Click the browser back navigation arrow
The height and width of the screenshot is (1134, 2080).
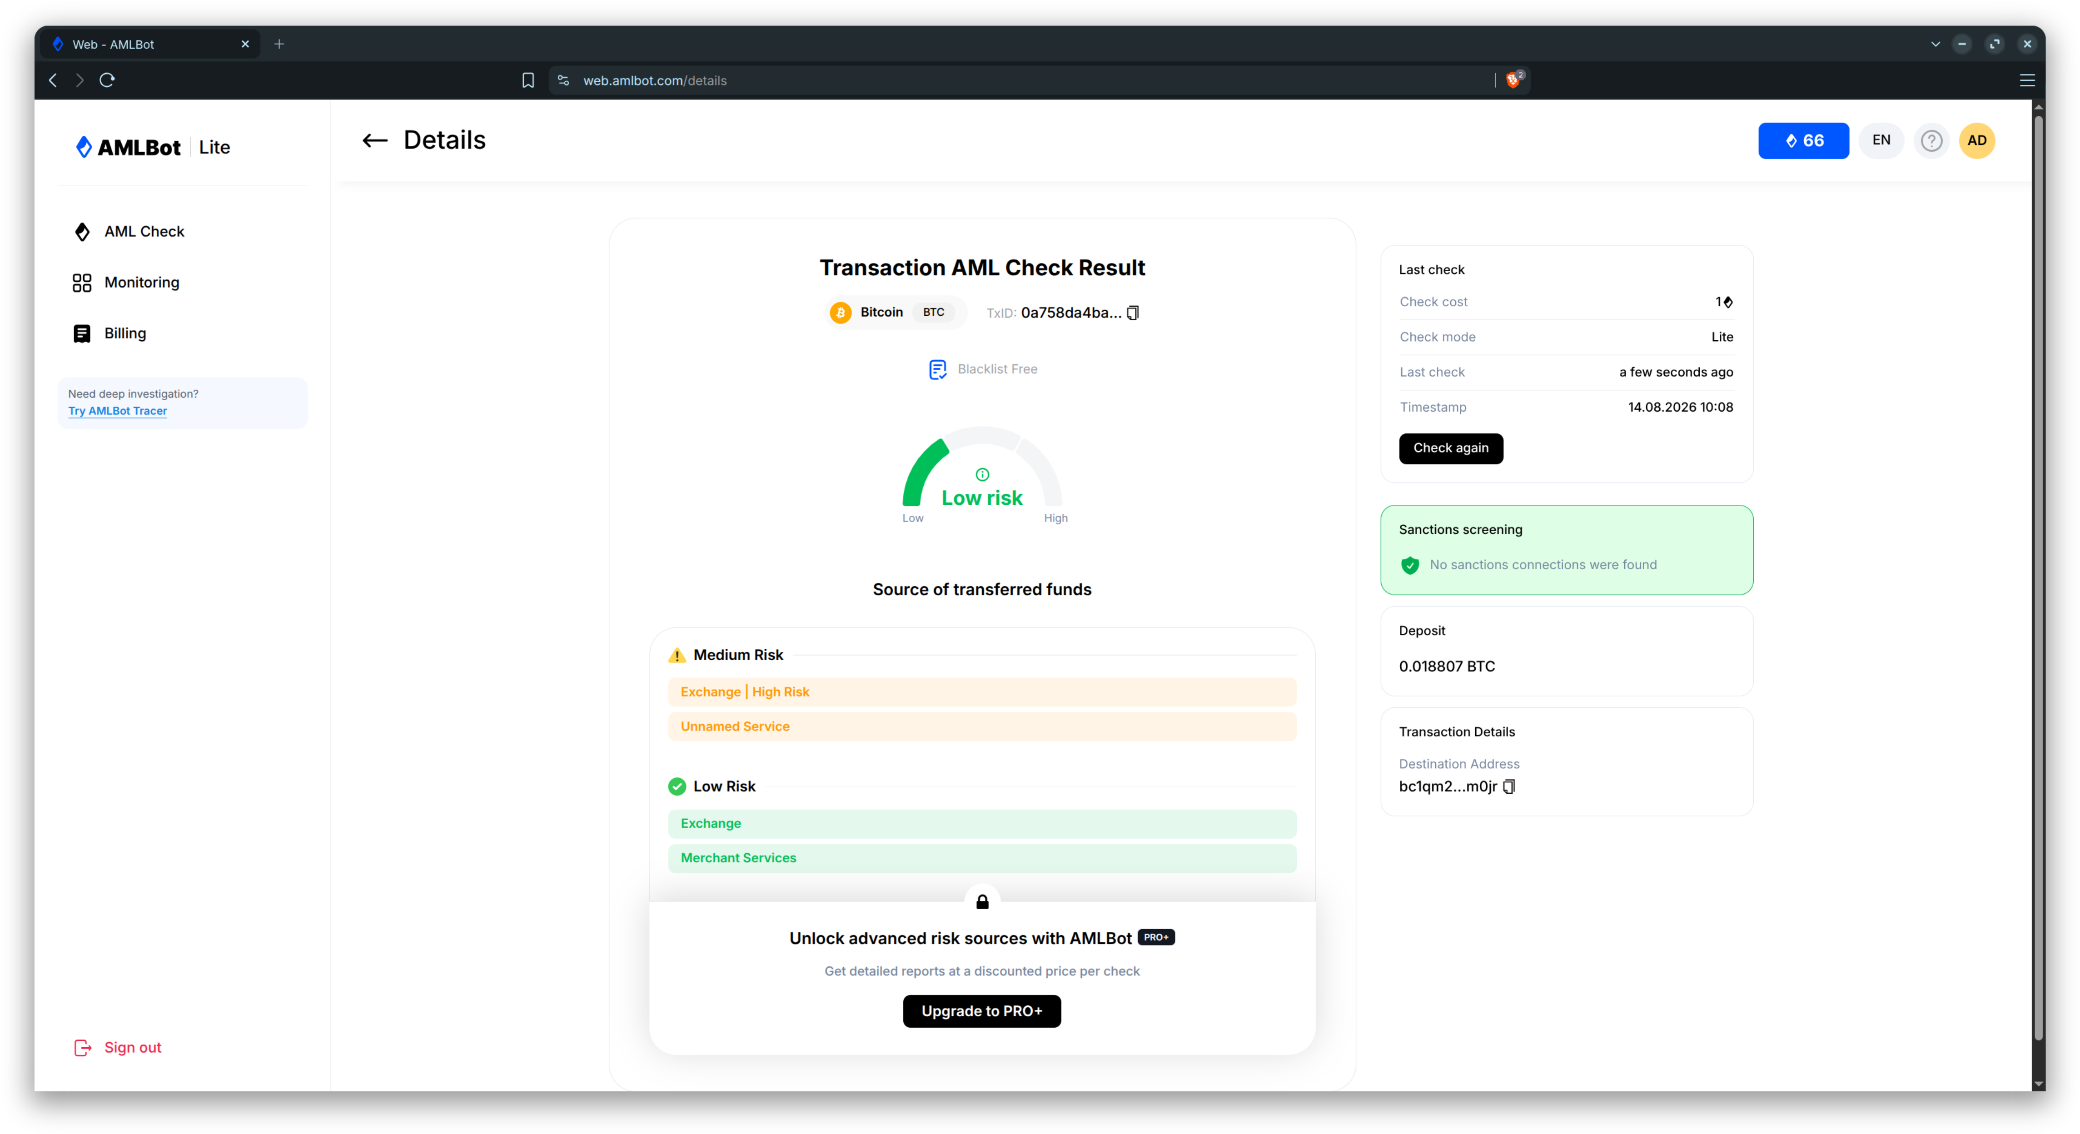(x=53, y=80)
